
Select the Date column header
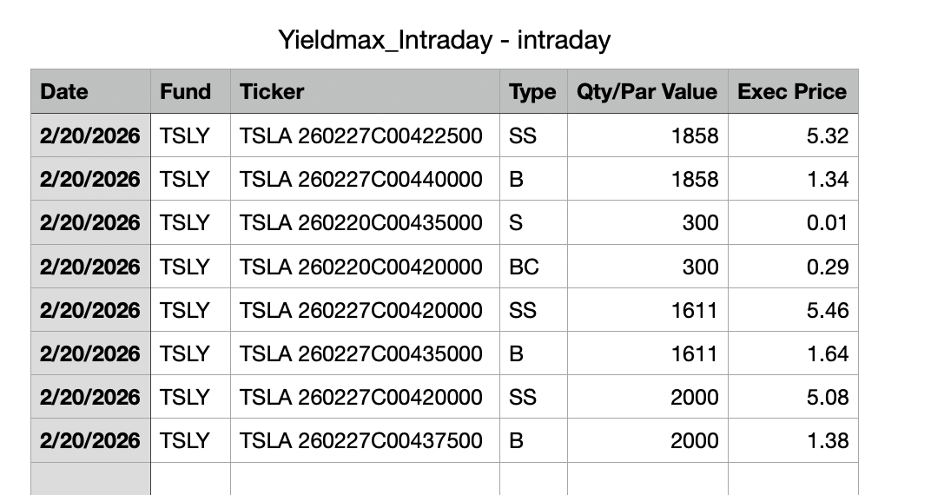[x=91, y=91]
